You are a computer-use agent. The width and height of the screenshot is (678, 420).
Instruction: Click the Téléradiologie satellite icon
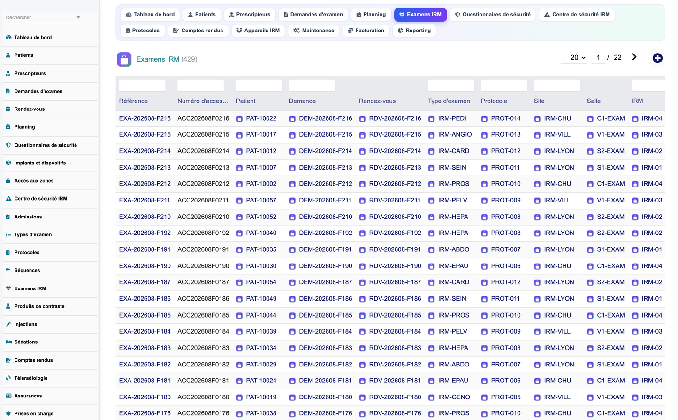pos(8,378)
